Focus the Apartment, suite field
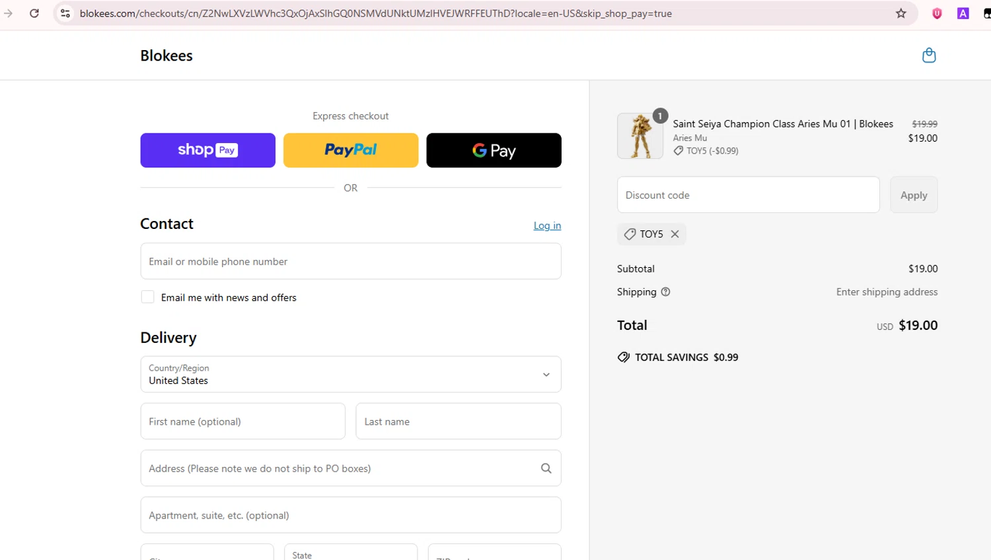 (351, 515)
